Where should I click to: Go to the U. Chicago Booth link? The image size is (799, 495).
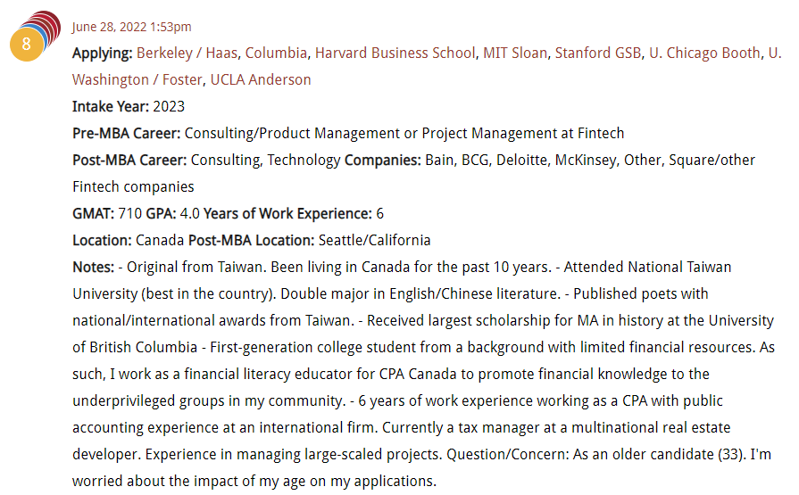pos(704,53)
